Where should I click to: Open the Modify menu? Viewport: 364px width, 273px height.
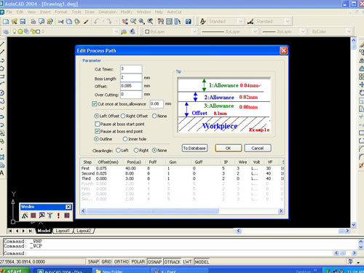point(126,12)
